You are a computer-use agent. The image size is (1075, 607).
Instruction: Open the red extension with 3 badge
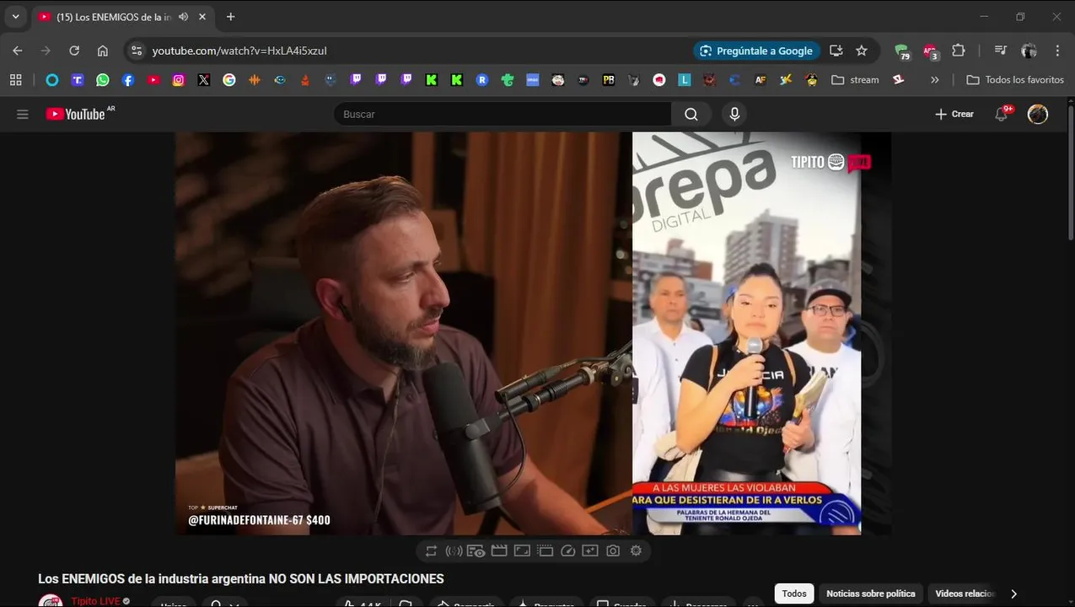click(930, 51)
